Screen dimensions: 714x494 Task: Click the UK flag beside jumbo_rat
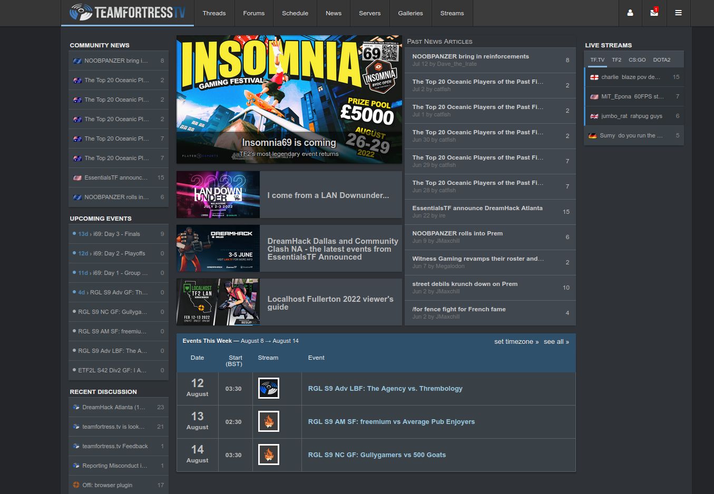[x=593, y=116]
